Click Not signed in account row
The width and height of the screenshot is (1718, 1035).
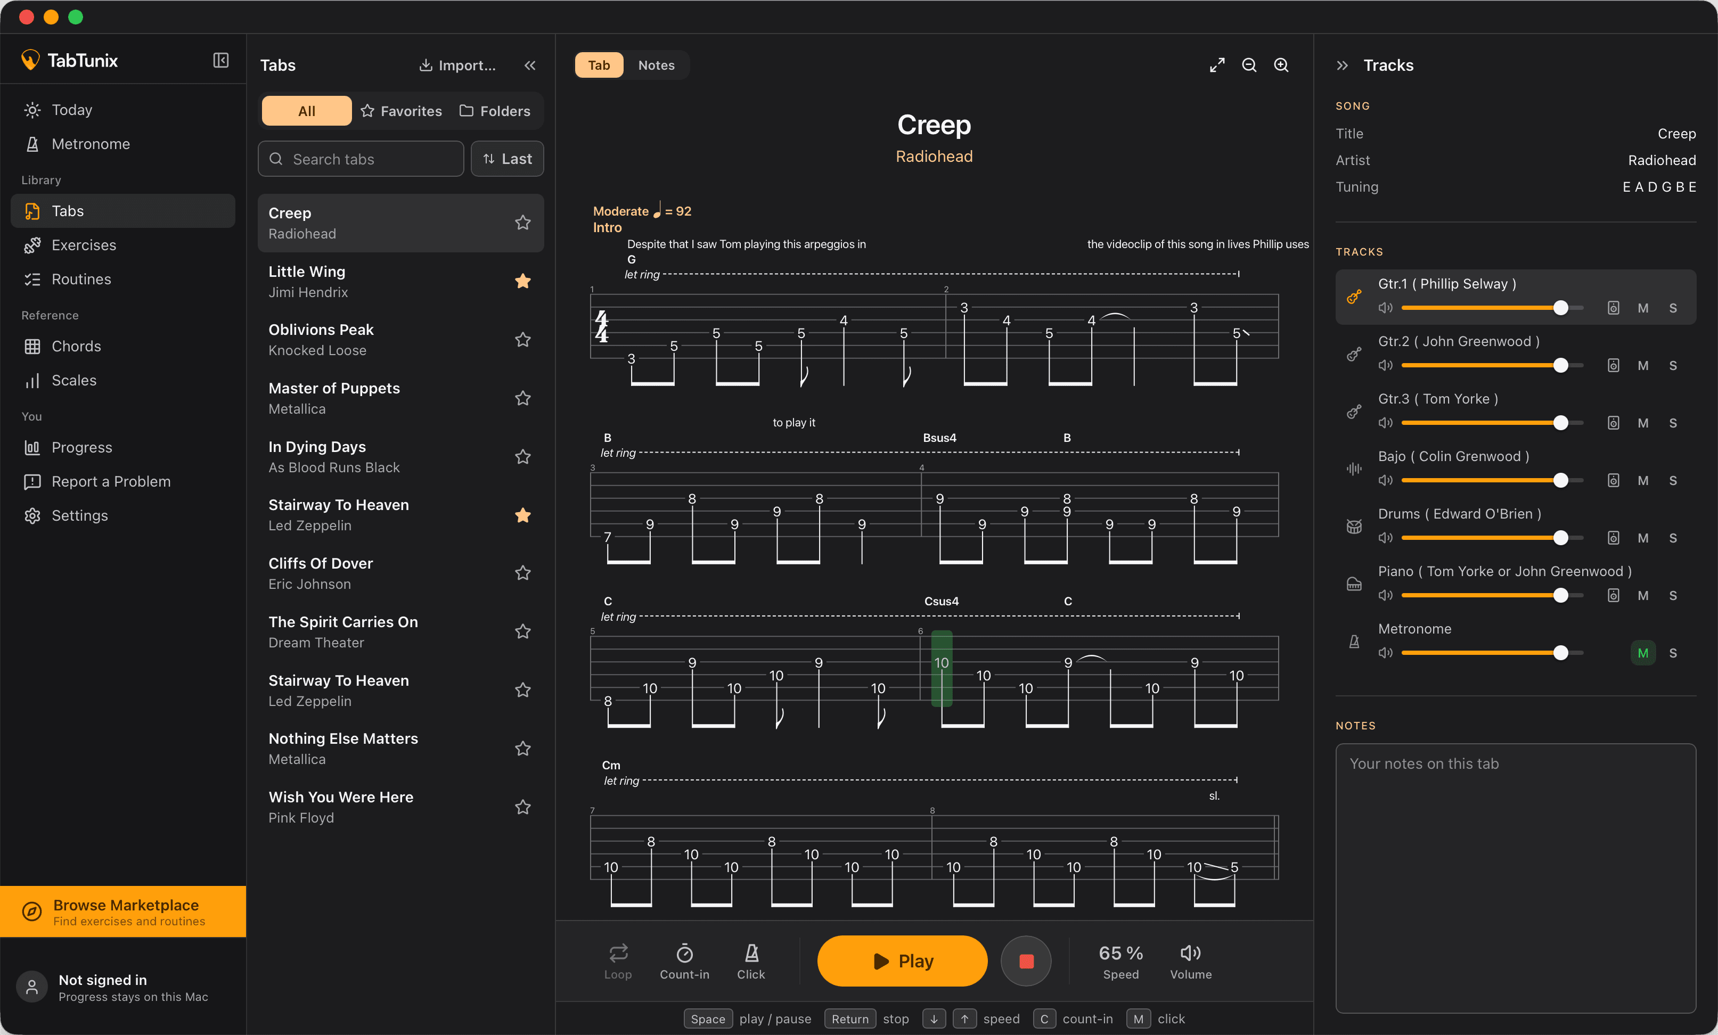(x=122, y=988)
